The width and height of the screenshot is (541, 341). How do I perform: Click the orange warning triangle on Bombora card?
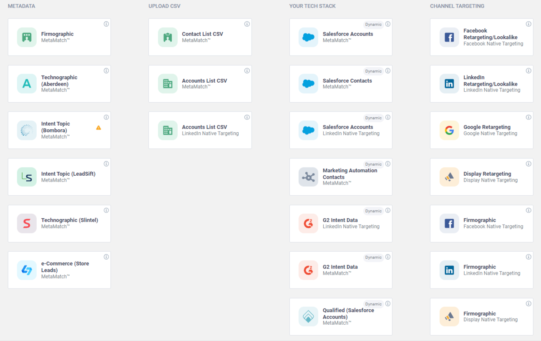click(x=98, y=128)
